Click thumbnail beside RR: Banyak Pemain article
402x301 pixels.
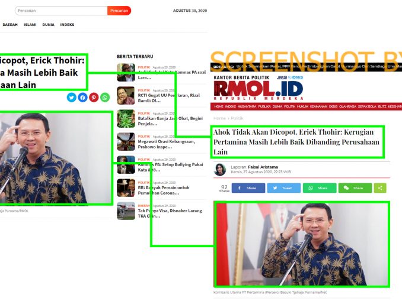[126, 187]
